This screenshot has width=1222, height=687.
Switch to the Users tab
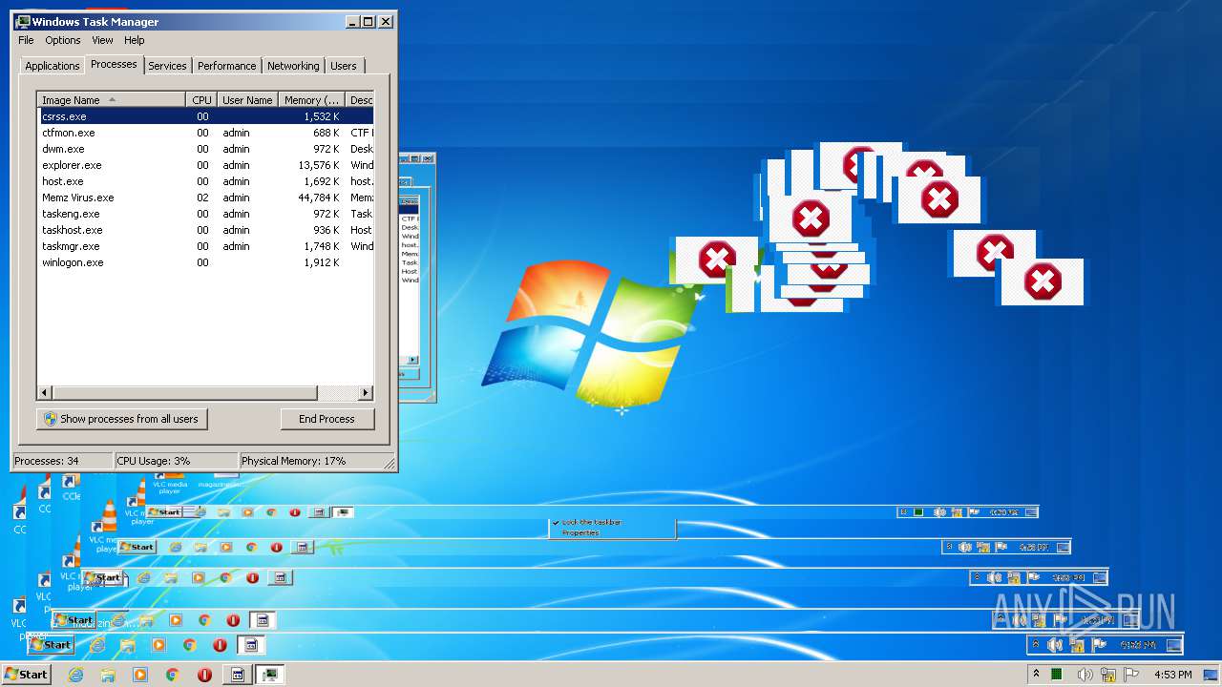click(344, 66)
